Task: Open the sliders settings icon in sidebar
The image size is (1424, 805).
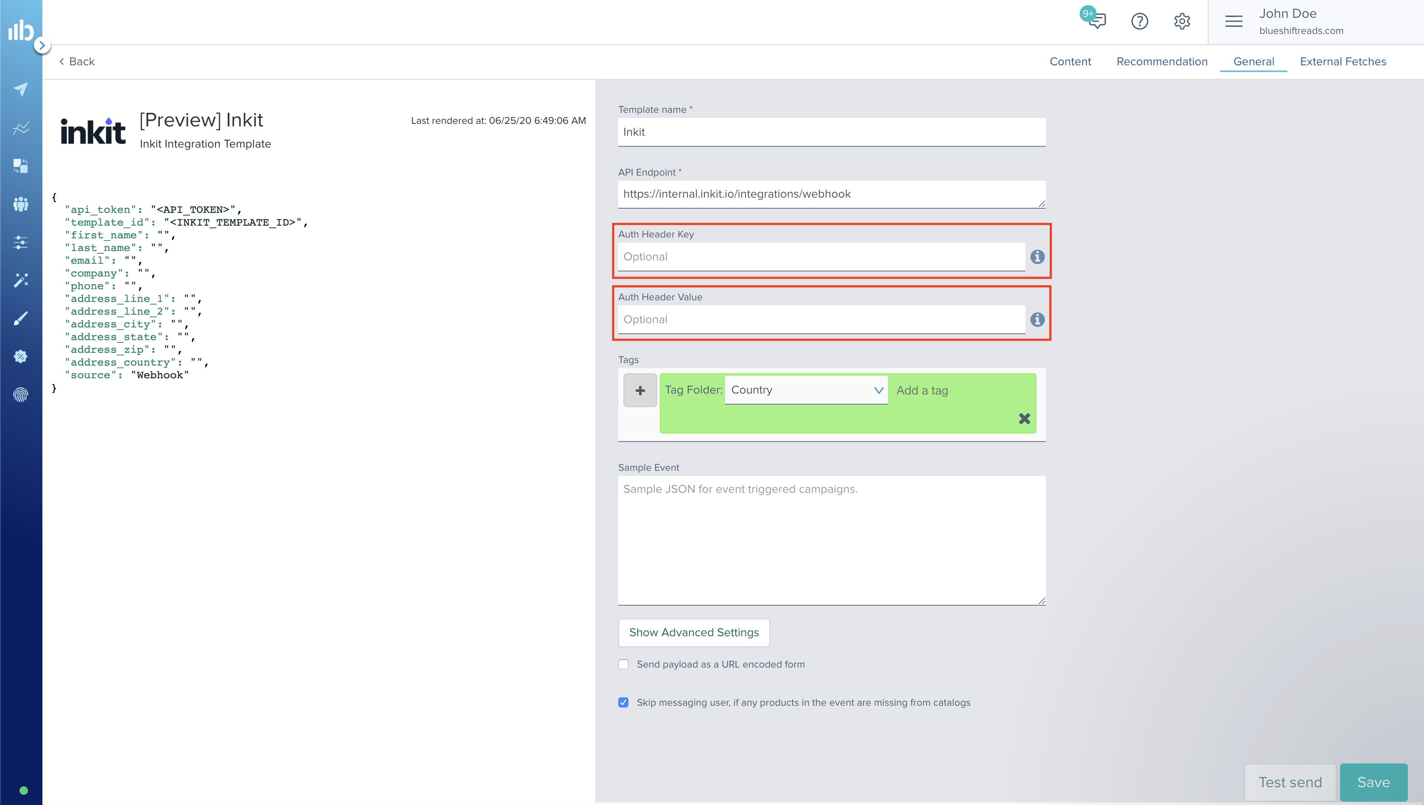Action: [20, 242]
